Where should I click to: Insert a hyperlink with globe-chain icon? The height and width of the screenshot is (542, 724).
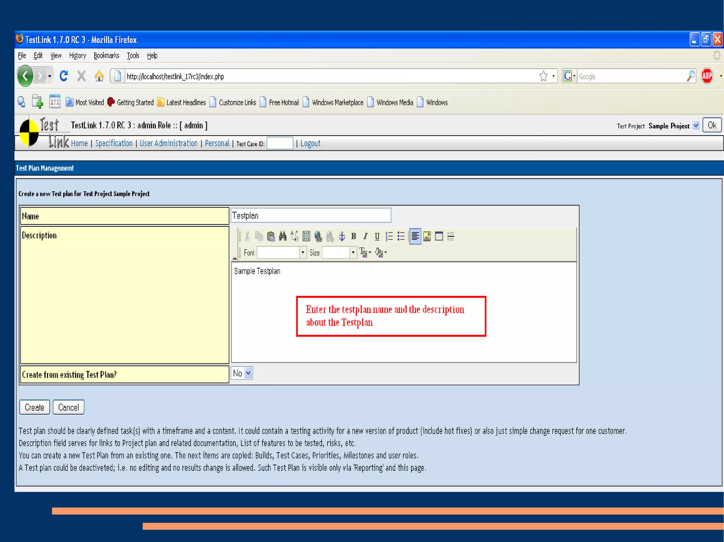[318, 236]
